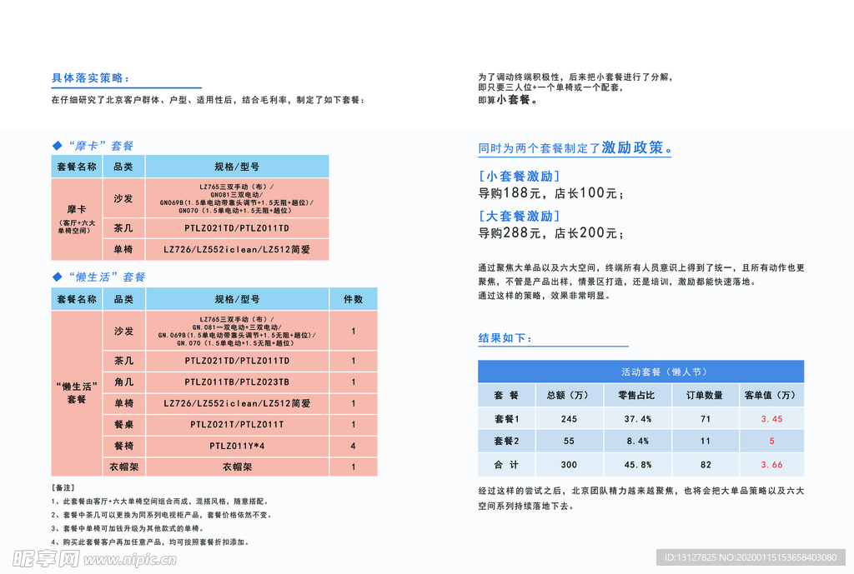Click the "套餐1" row label
This screenshot has height=574, width=854.
point(507,419)
